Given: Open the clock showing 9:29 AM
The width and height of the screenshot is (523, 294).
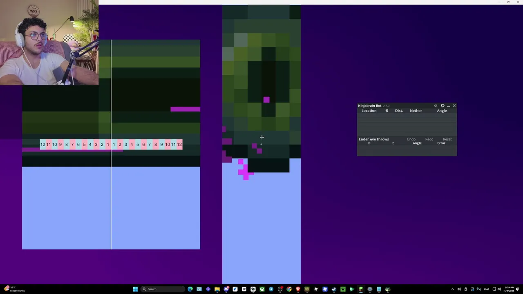Looking at the screenshot, I should coord(510,289).
